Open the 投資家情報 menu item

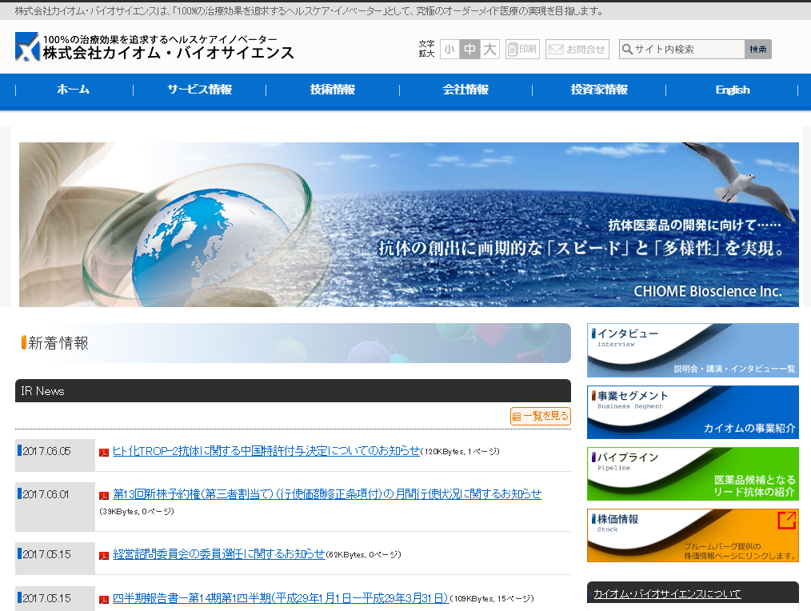tap(599, 90)
